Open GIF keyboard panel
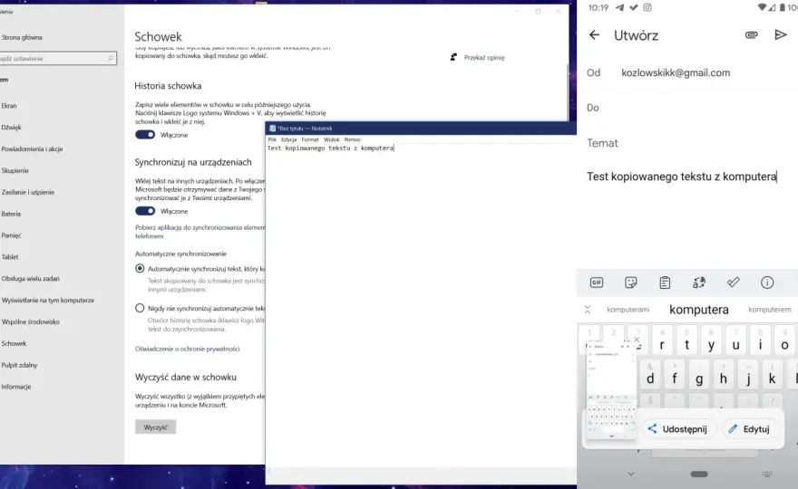 (x=597, y=283)
